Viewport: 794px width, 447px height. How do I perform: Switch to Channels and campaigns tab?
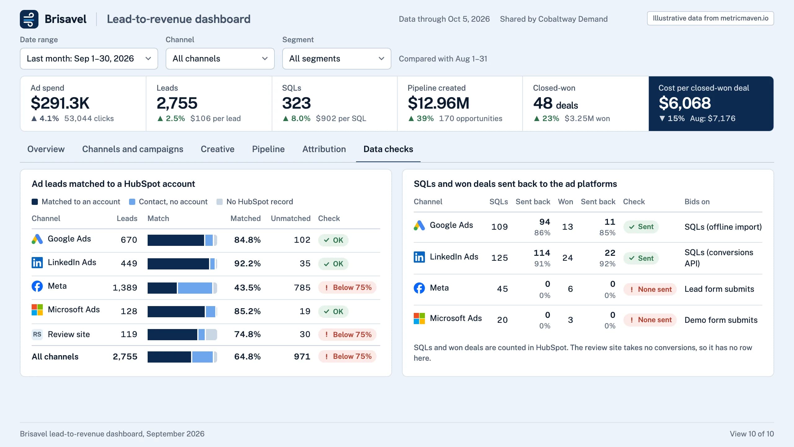click(x=133, y=149)
